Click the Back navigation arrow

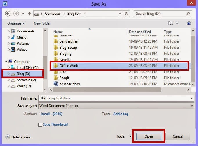pyautogui.click(x=8, y=14)
